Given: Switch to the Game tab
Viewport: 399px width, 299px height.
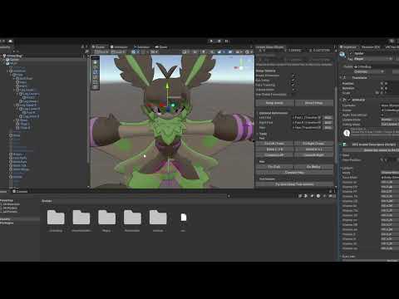Looking at the screenshot, I should 161,47.
